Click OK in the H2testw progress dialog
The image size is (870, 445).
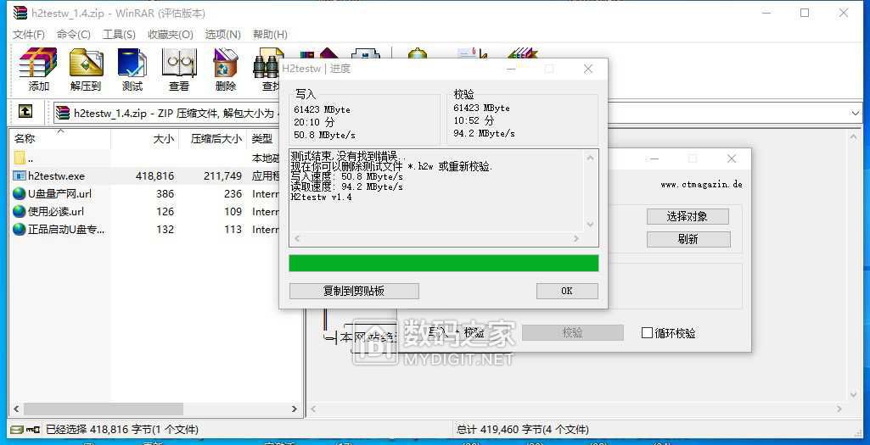click(x=567, y=291)
